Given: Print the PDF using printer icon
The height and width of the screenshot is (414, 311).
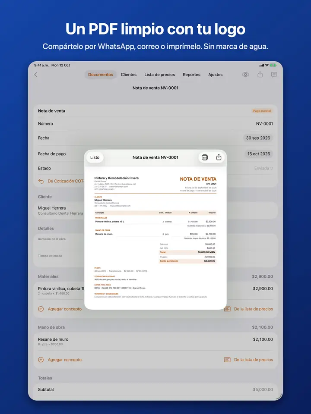Looking at the screenshot, I should [x=205, y=157].
